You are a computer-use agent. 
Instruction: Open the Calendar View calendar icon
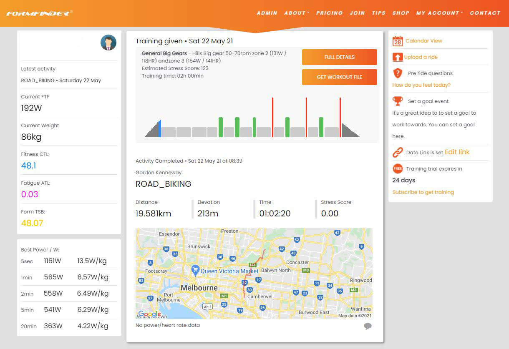398,40
